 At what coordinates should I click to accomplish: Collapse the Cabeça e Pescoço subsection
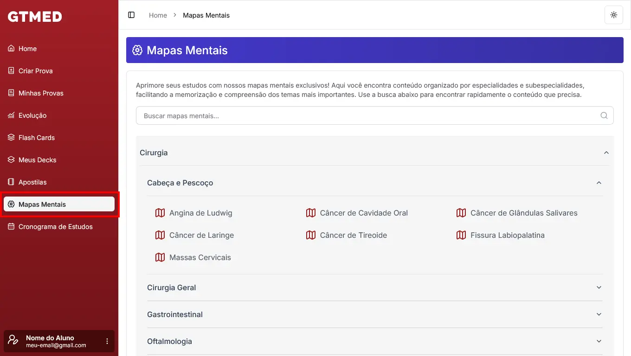[599, 183]
